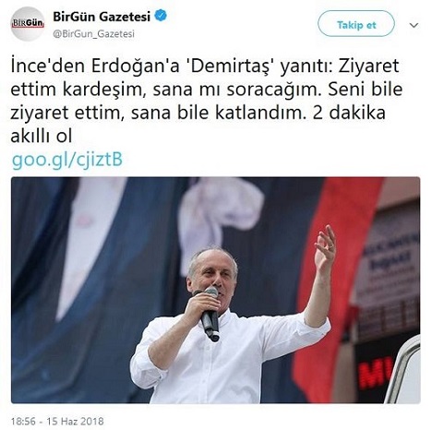Open the BirGün profile avatar logo
432x430 pixels.
coord(28,24)
